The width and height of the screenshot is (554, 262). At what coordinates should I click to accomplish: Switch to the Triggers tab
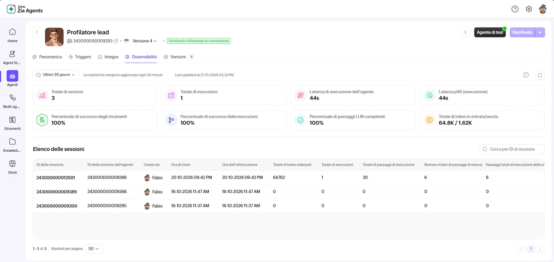click(80, 57)
